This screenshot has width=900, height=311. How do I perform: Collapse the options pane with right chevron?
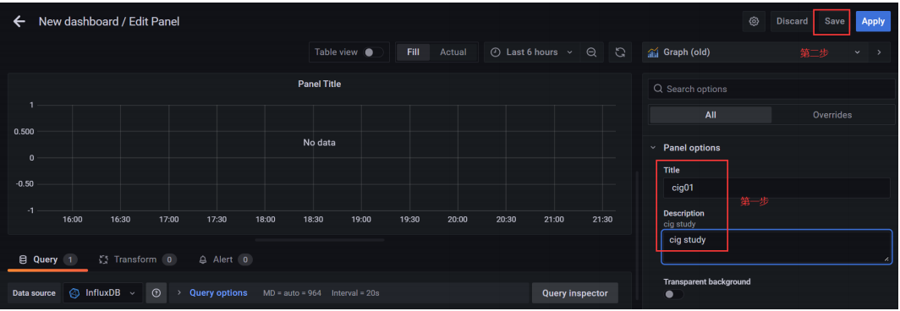pyautogui.click(x=879, y=52)
